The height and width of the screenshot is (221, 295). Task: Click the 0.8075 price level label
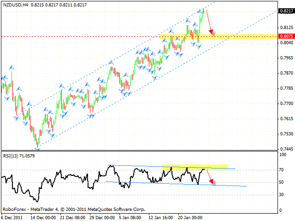pyautogui.click(x=285, y=36)
